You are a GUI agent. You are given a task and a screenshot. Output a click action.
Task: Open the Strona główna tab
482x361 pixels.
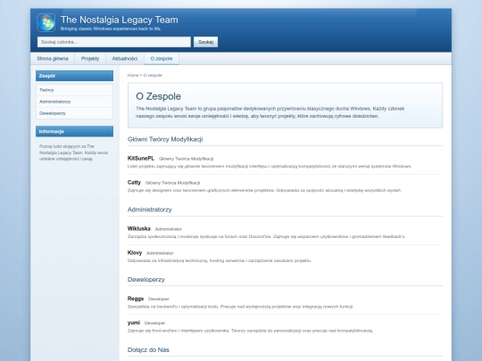click(53, 59)
